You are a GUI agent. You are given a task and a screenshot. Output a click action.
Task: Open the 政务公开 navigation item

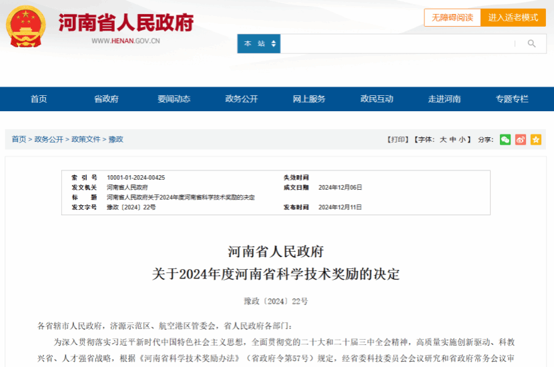242,99
